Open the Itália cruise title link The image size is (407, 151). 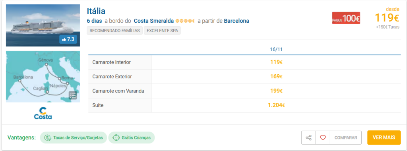96,11
